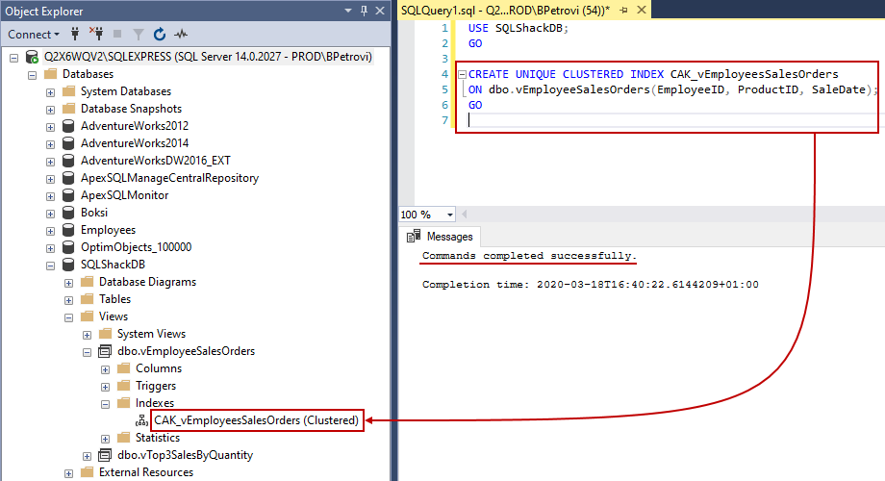The height and width of the screenshot is (481, 885).
Task: Click the empty line 7 in query editor
Action: (625, 120)
